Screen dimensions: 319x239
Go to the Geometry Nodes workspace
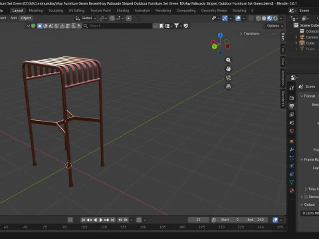coord(214,11)
